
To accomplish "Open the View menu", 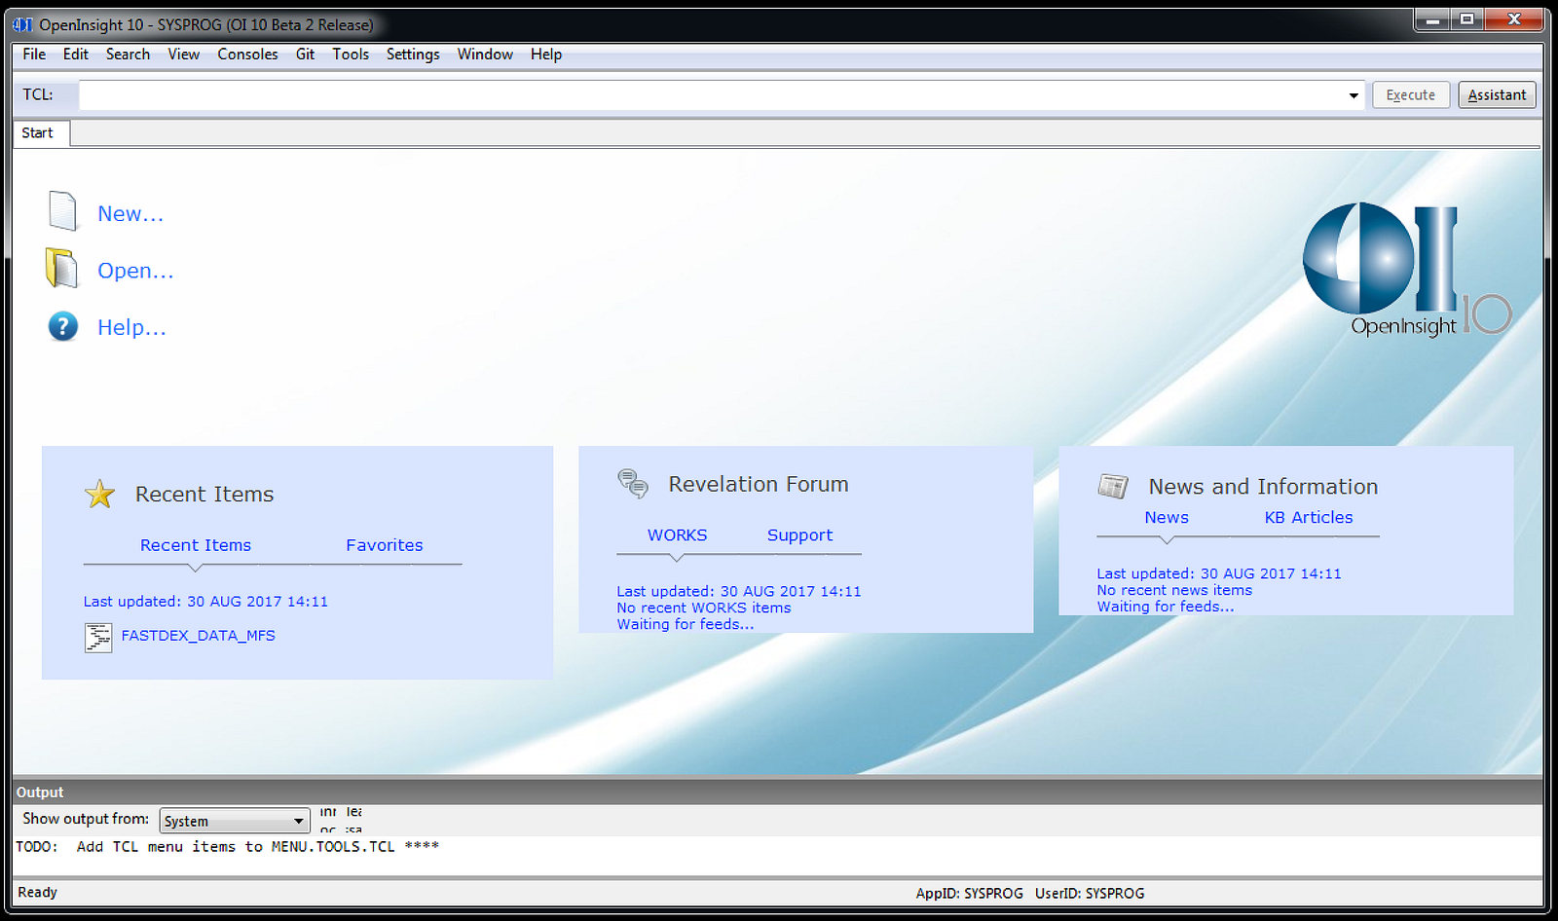I will click(183, 55).
